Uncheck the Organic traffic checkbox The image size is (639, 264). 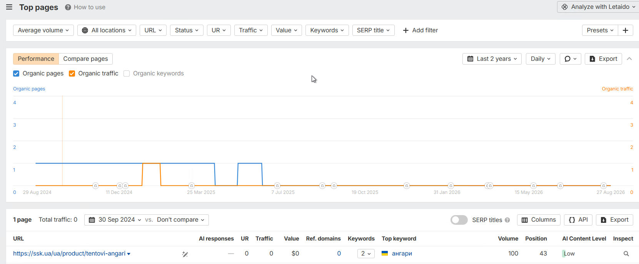coord(72,74)
